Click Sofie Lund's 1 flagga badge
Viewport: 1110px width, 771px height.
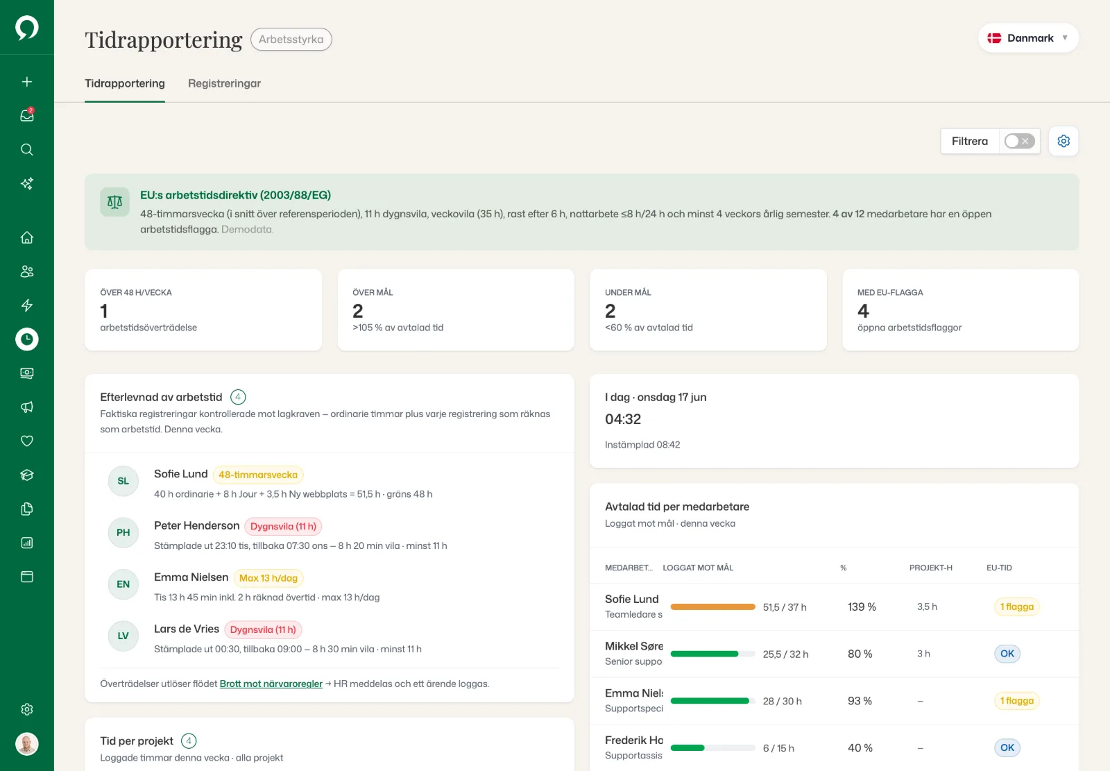(1017, 607)
